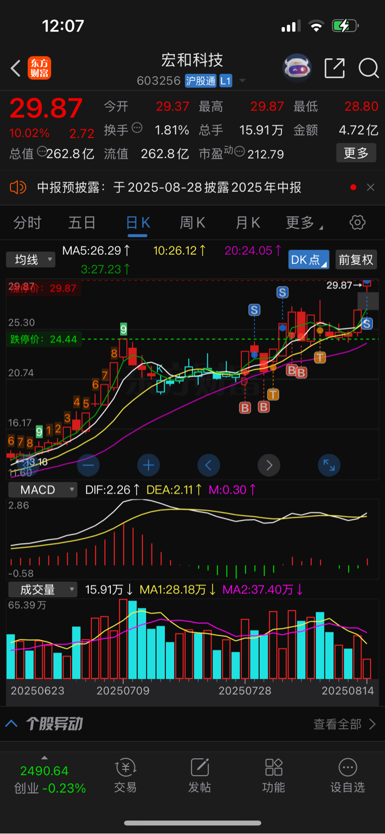Open the 中报预披露 notice
This screenshot has height=834, width=385.
pos(169,188)
